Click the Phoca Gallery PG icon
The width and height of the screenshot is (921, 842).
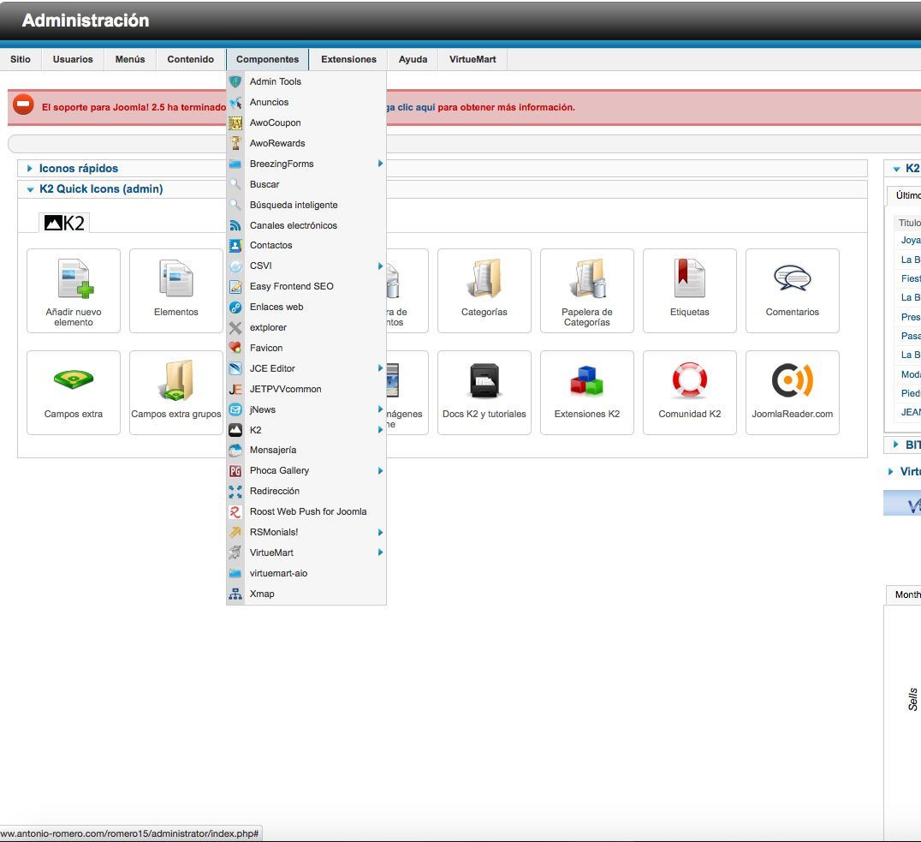click(235, 470)
